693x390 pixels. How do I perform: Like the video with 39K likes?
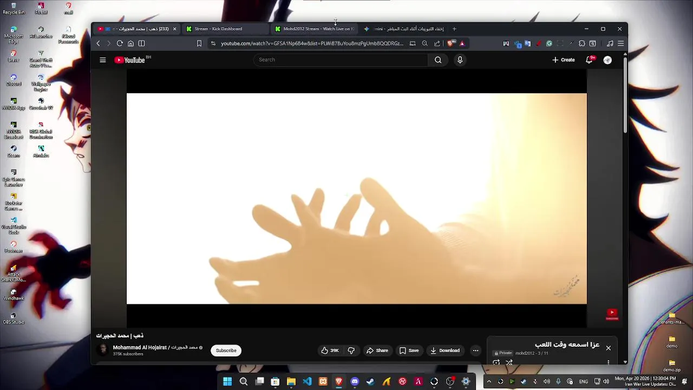point(330,350)
